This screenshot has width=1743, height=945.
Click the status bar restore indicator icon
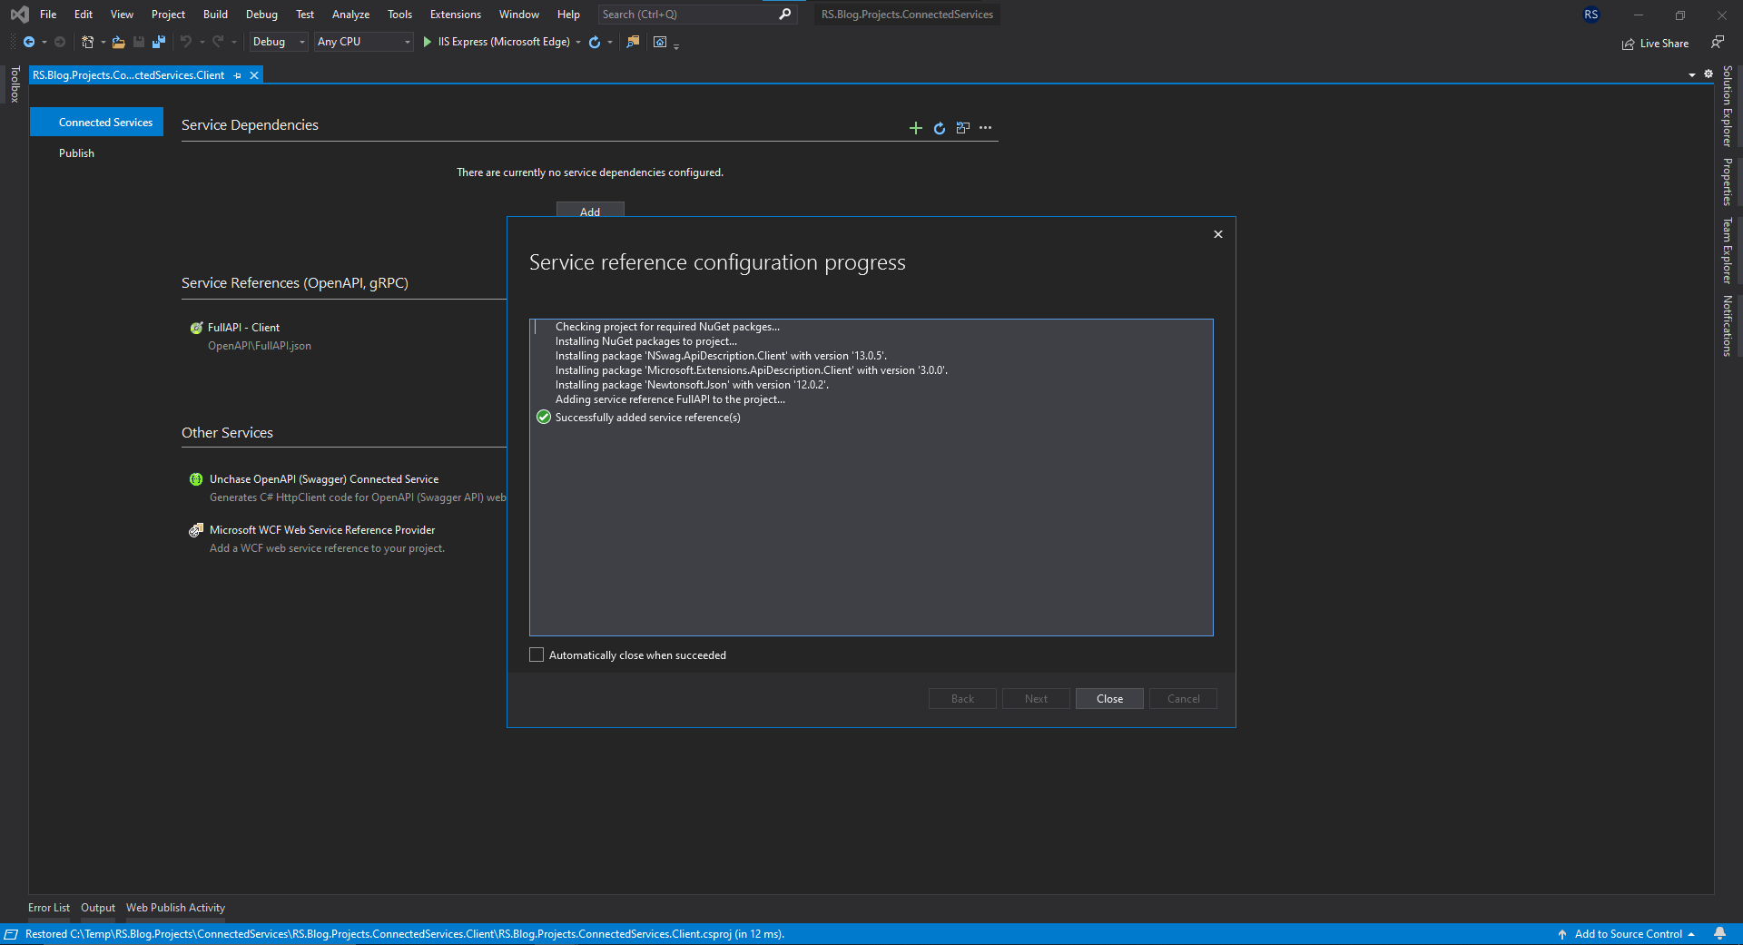11,934
